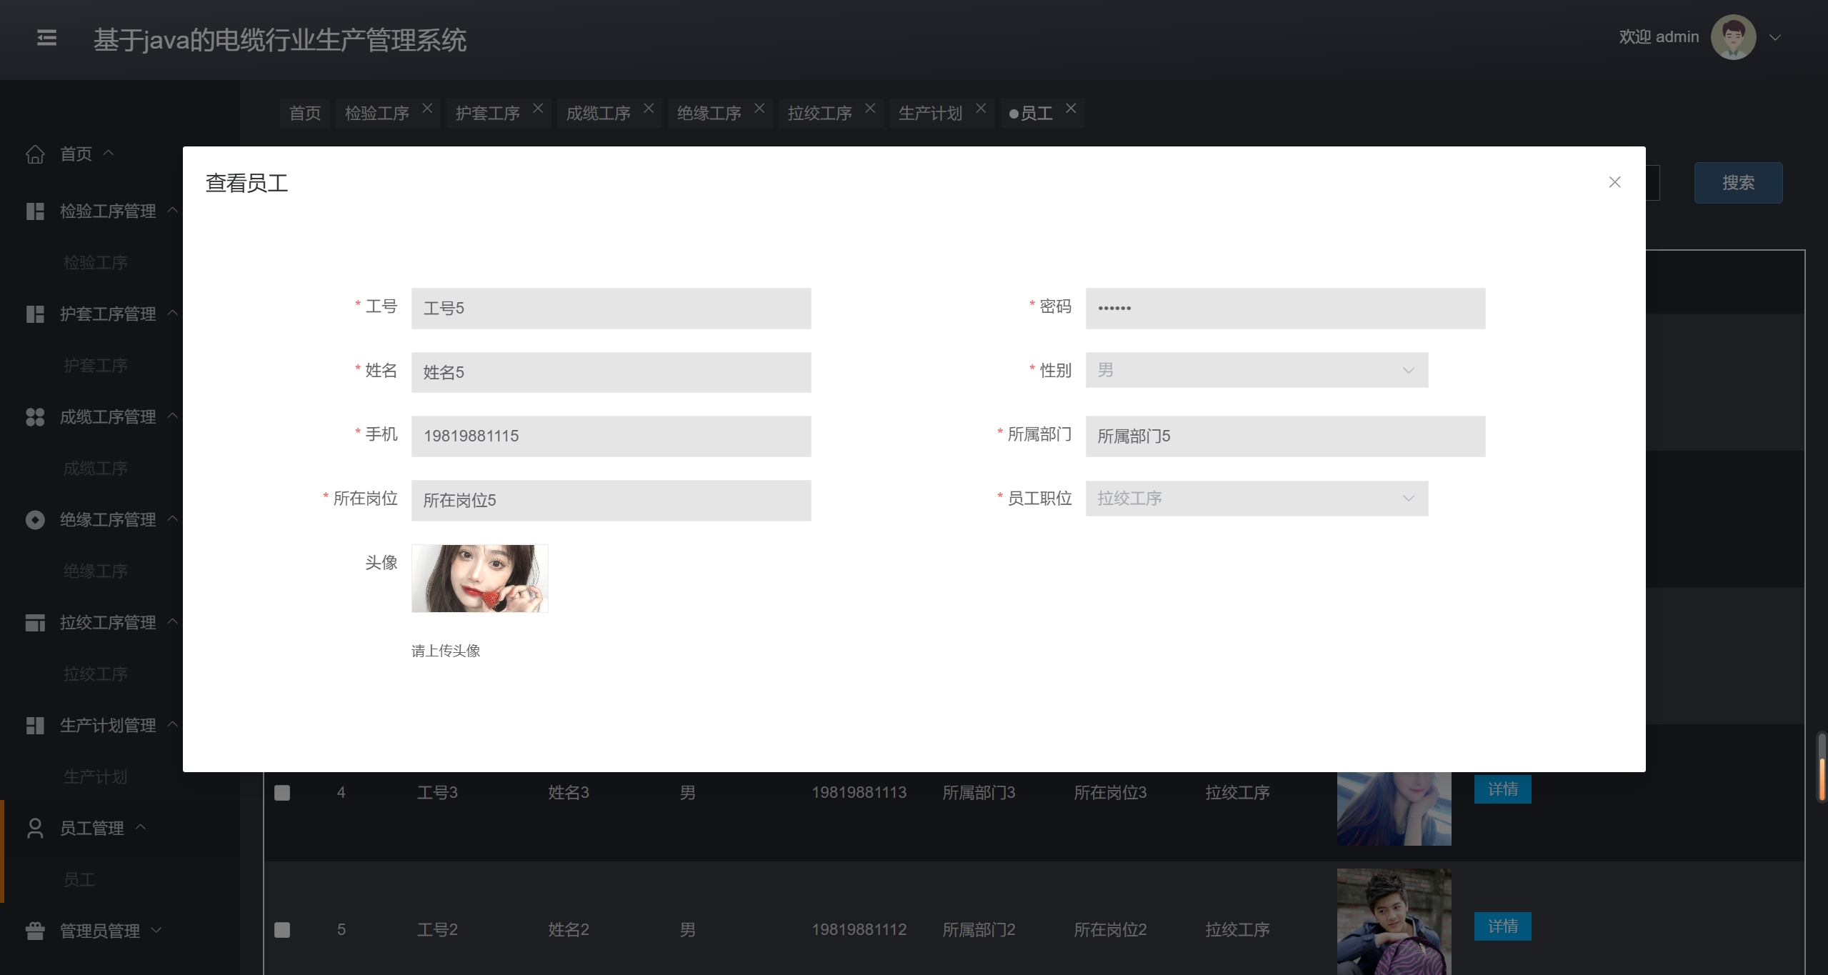
Task: Click the 搜索 button
Action: (x=1738, y=183)
